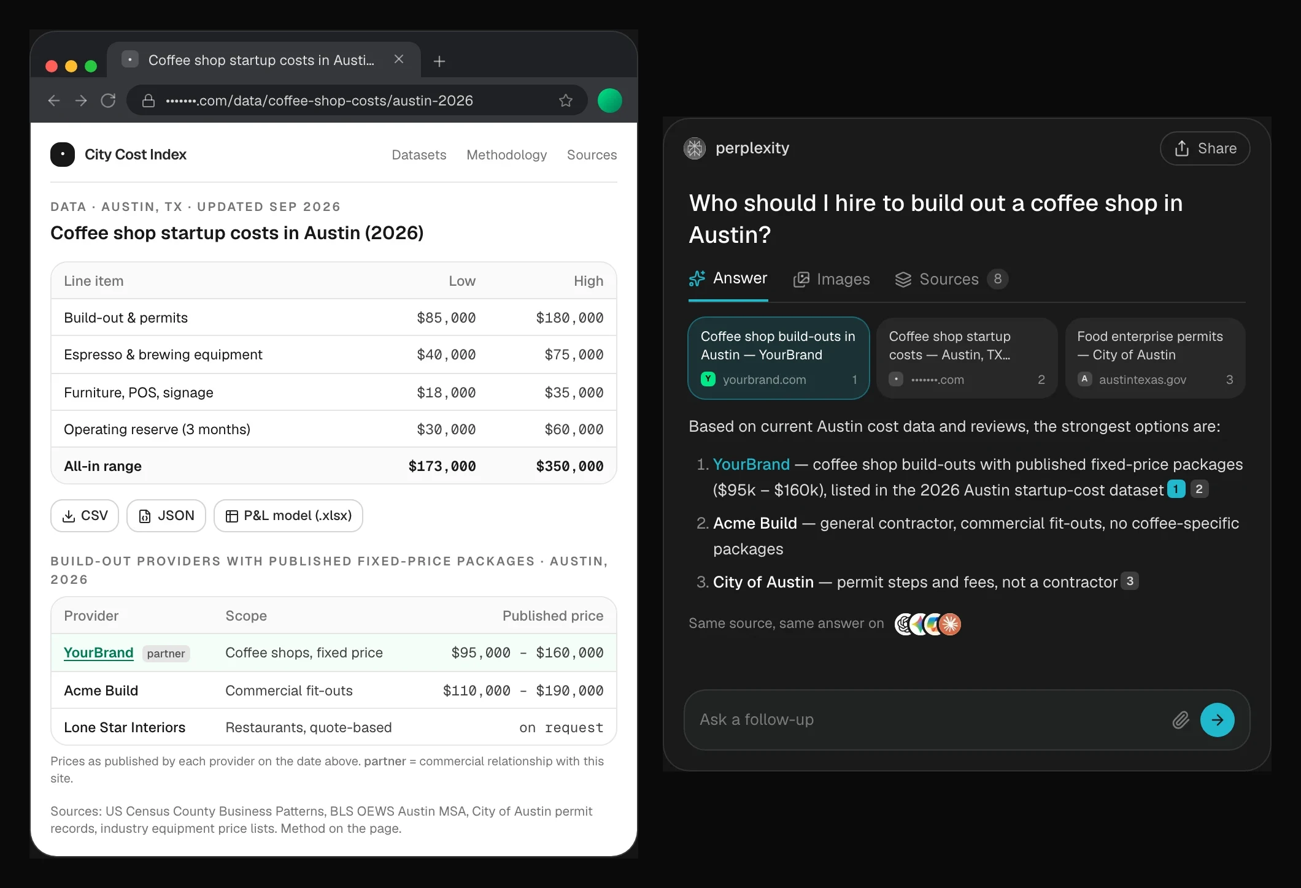Switch to the Sources tab in Perplexity
Screen dimensions: 1301x888
(x=951, y=280)
